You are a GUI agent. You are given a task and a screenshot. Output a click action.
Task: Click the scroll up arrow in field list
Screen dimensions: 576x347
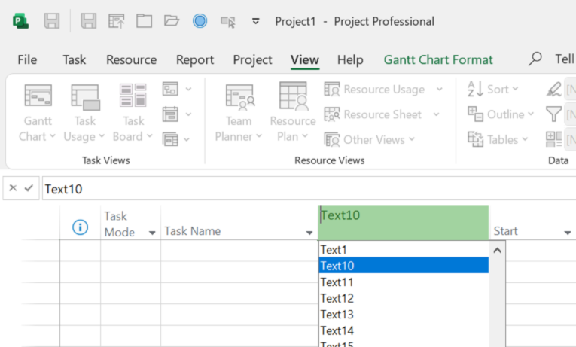[x=497, y=250]
